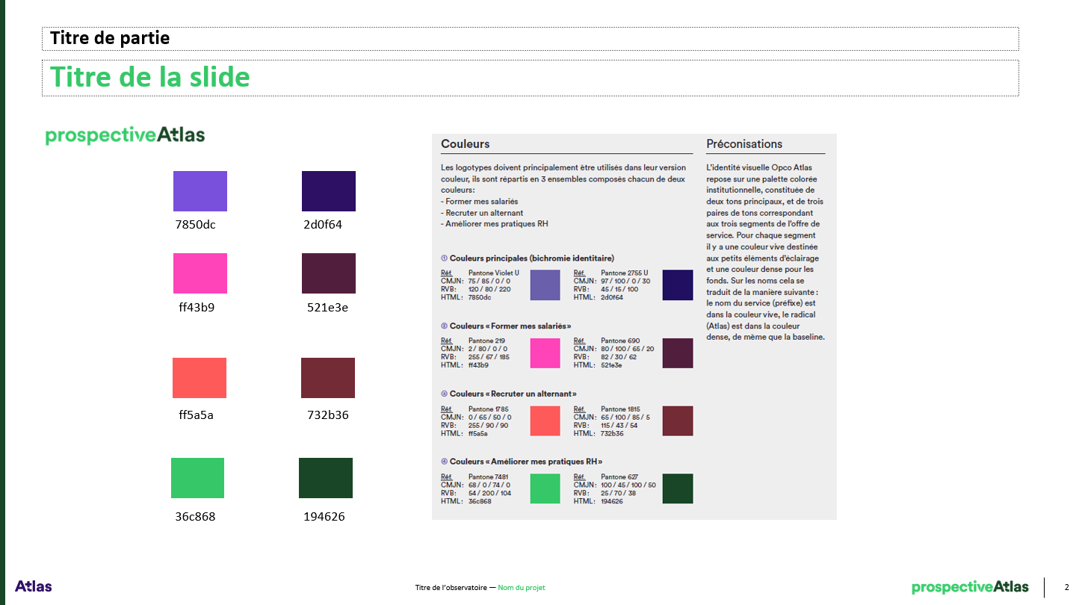Click the slide number 2 in footer
This screenshot has height=605, width=1082.
pyautogui.click(x=1066, y=587)
